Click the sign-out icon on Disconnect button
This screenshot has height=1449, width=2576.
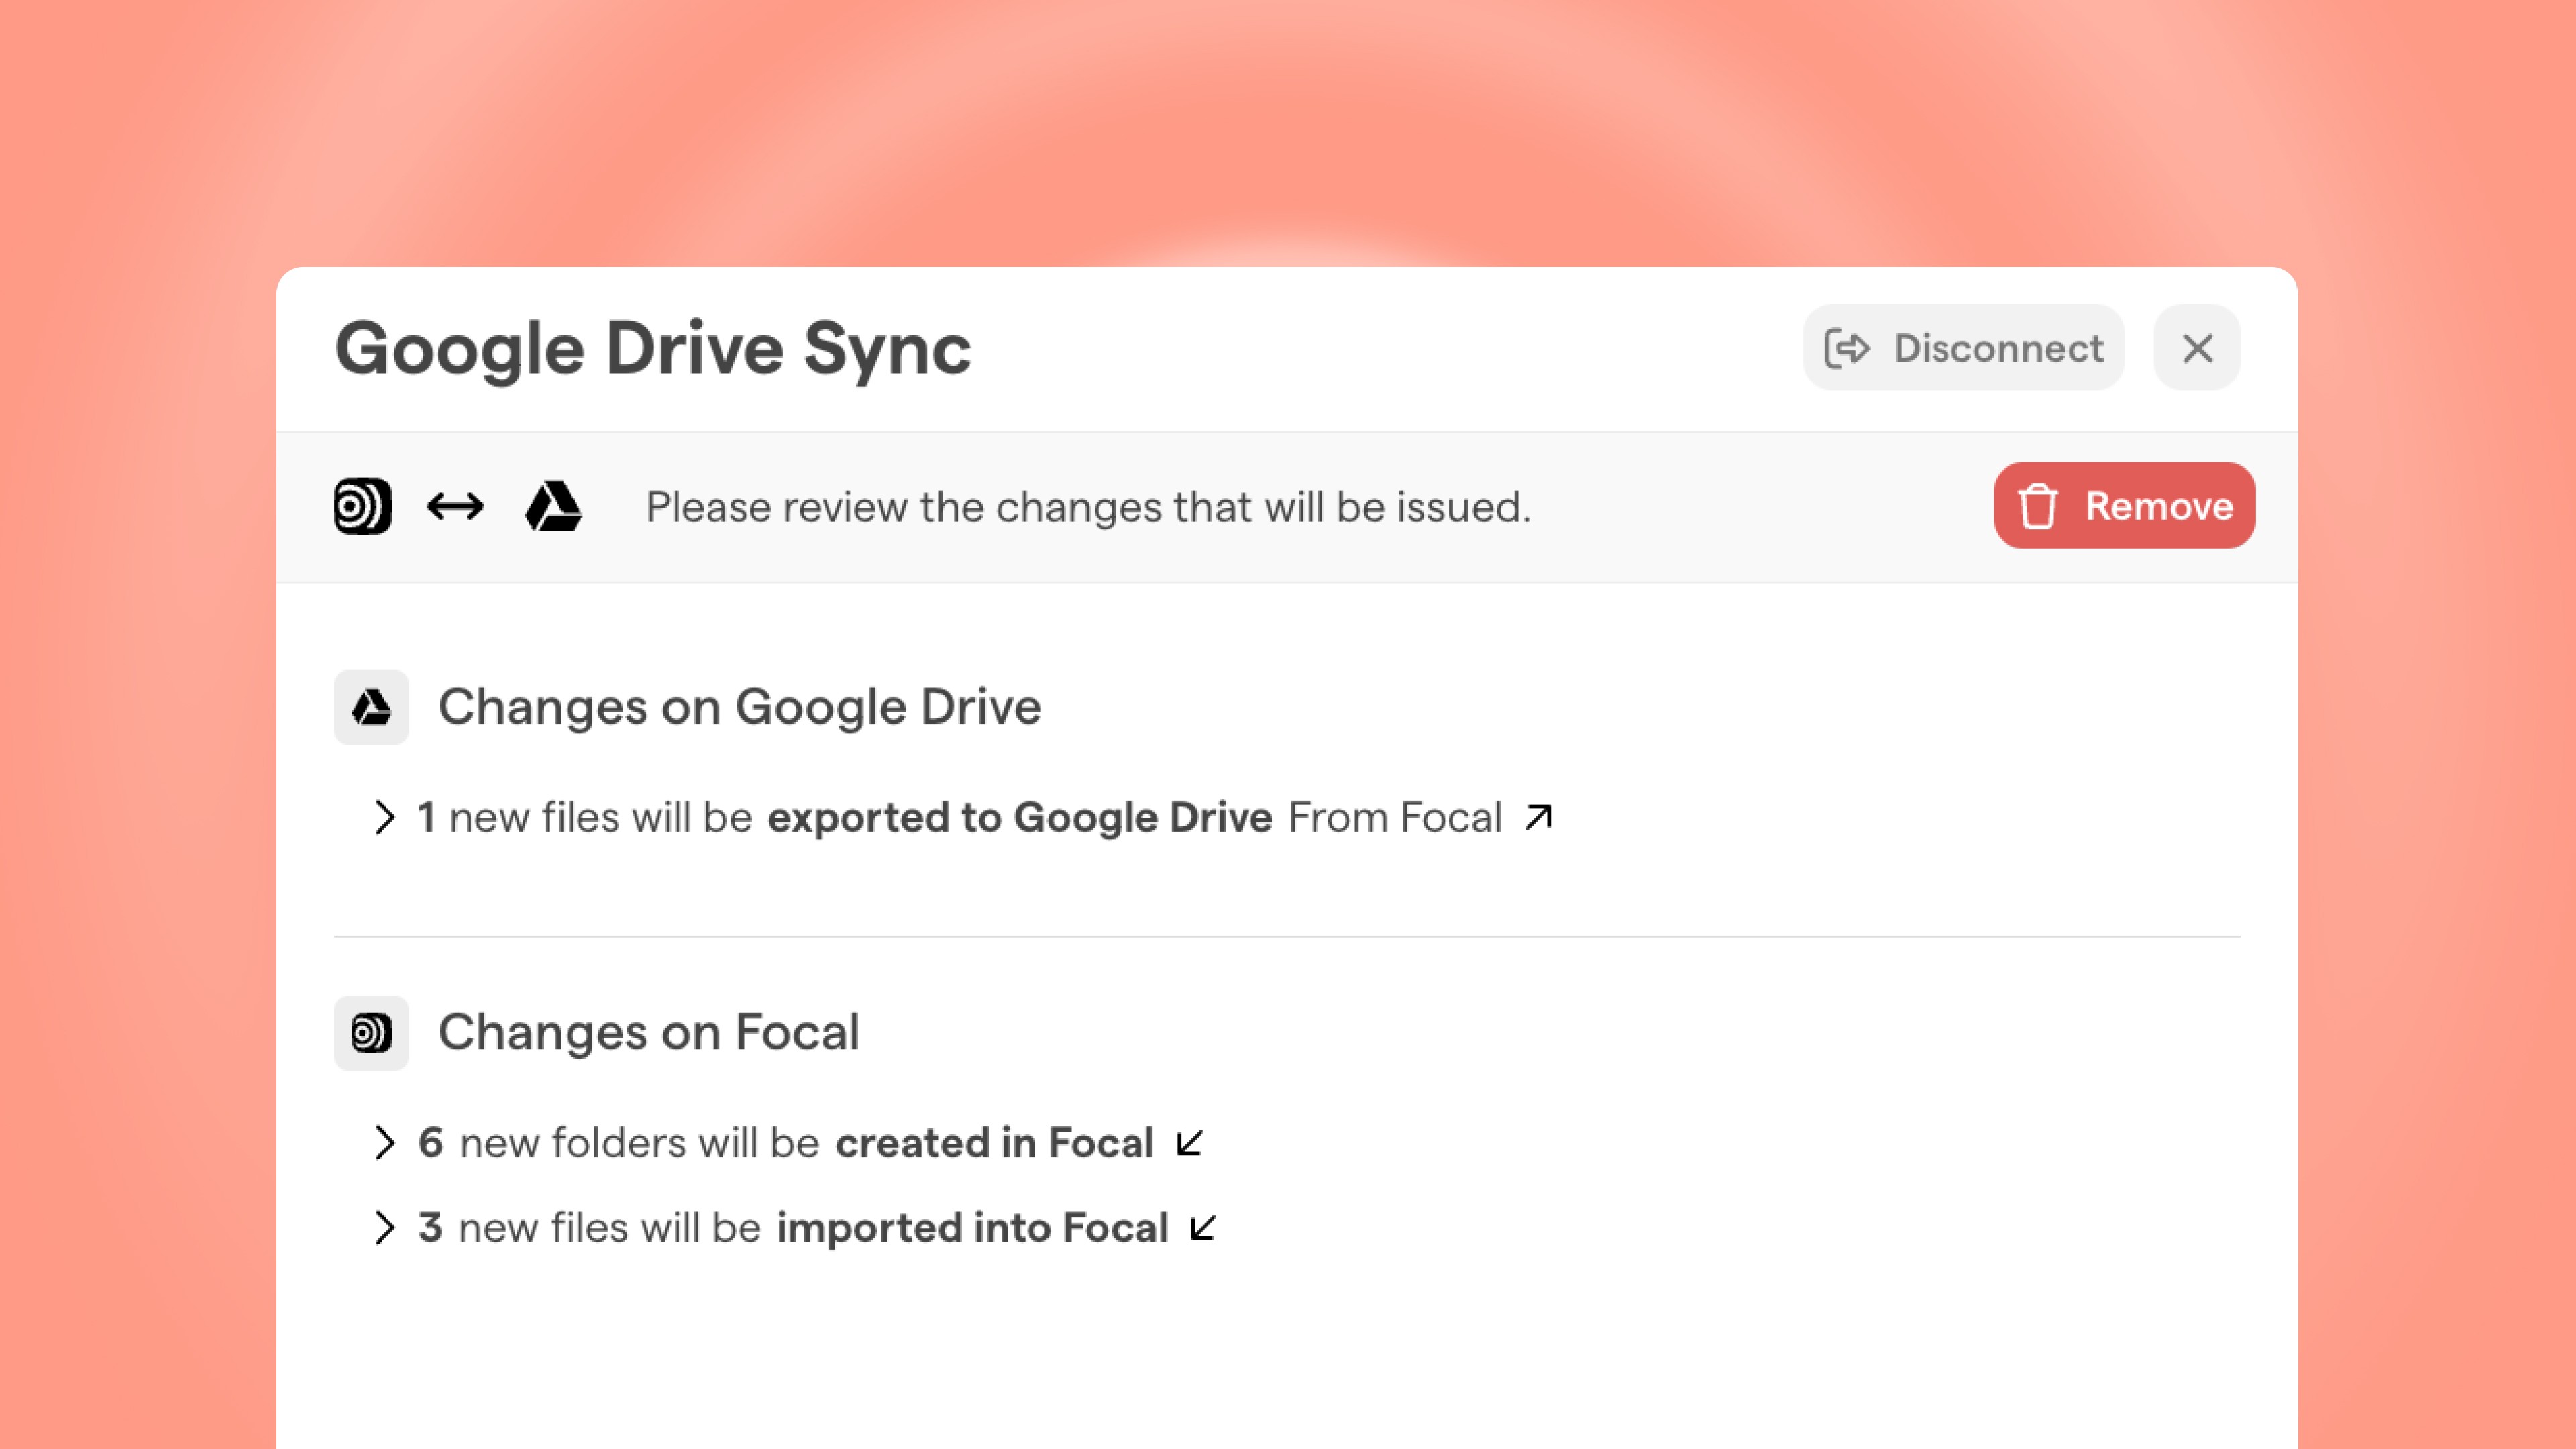coord(1847,348)
